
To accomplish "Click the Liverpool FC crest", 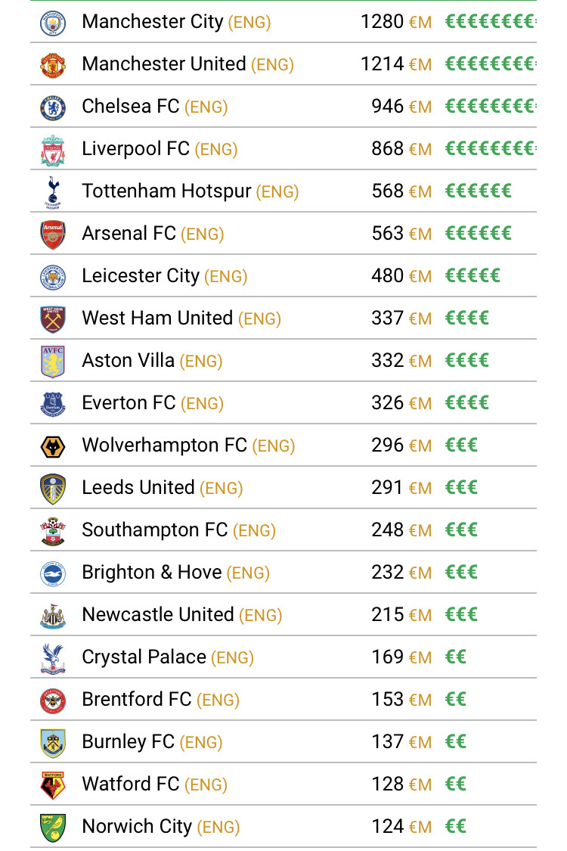I will tap(53, 150).
